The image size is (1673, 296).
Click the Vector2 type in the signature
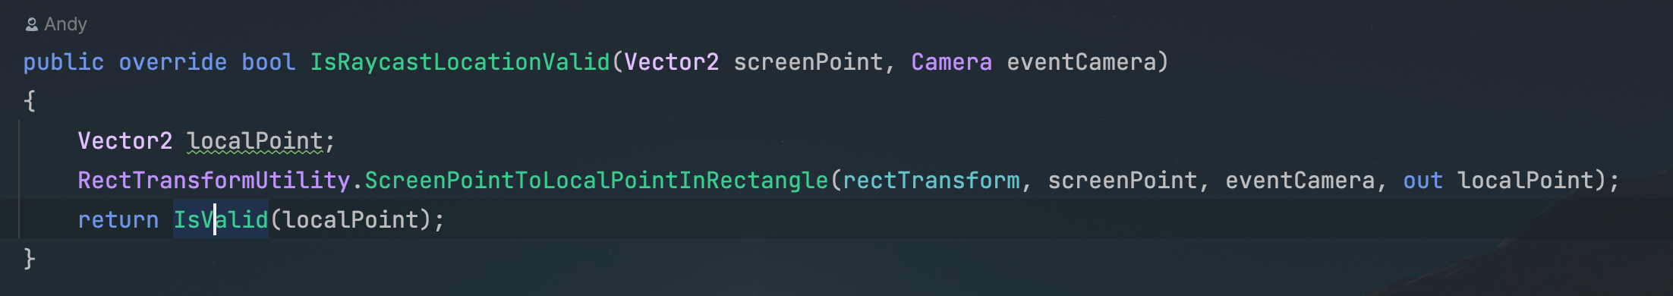click(x=672, y=62)
